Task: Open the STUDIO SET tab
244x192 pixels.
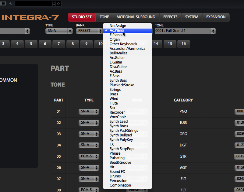Action: pos(82,17)
